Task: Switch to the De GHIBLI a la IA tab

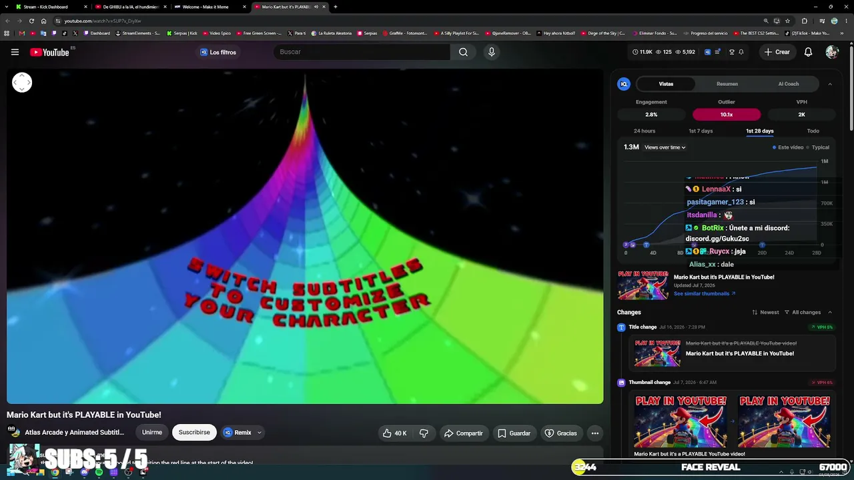Action: [x=131, y=7]
